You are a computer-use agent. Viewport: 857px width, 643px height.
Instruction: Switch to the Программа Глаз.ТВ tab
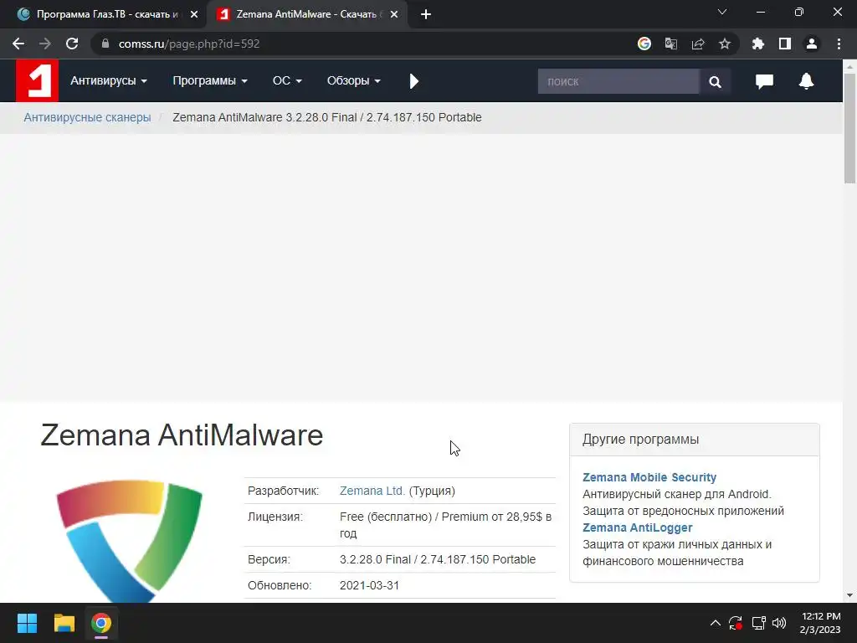coord(107,14)
